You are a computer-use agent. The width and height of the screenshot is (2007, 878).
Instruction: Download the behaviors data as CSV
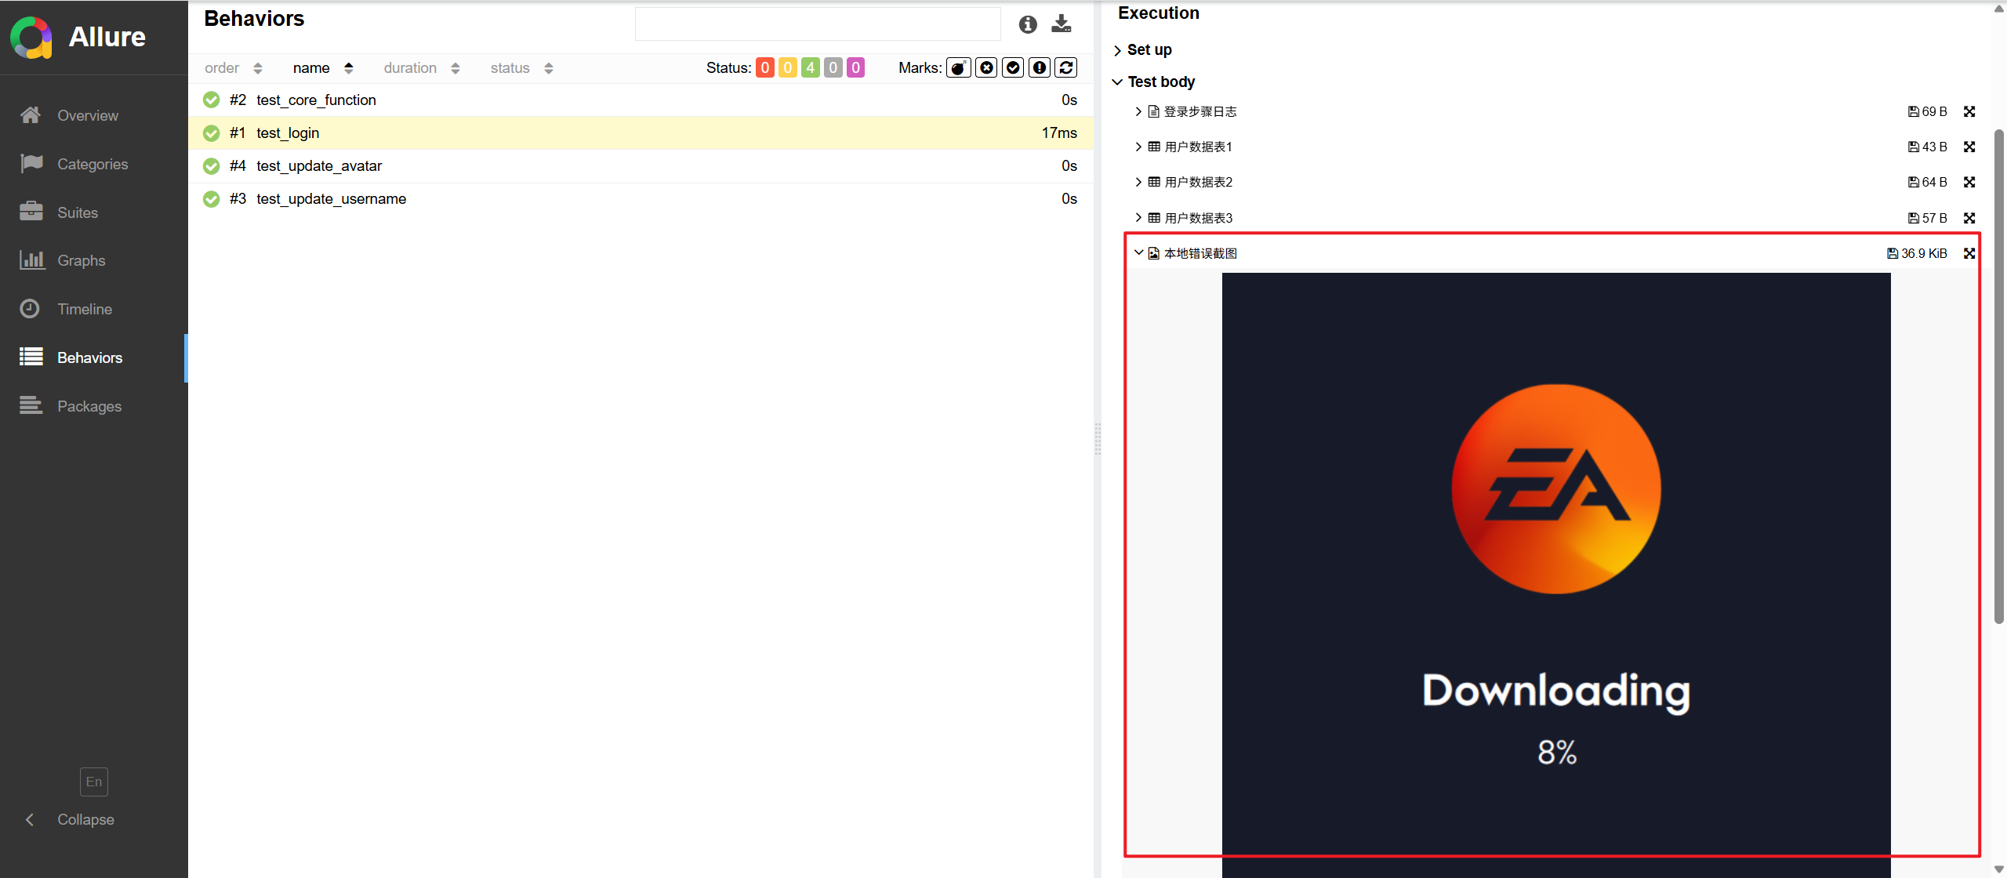(1062, 24)
